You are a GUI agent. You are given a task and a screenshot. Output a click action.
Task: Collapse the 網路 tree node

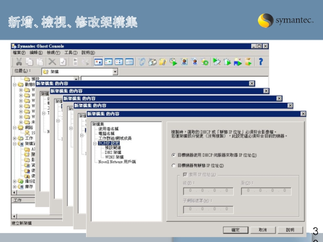pos(15,127)
